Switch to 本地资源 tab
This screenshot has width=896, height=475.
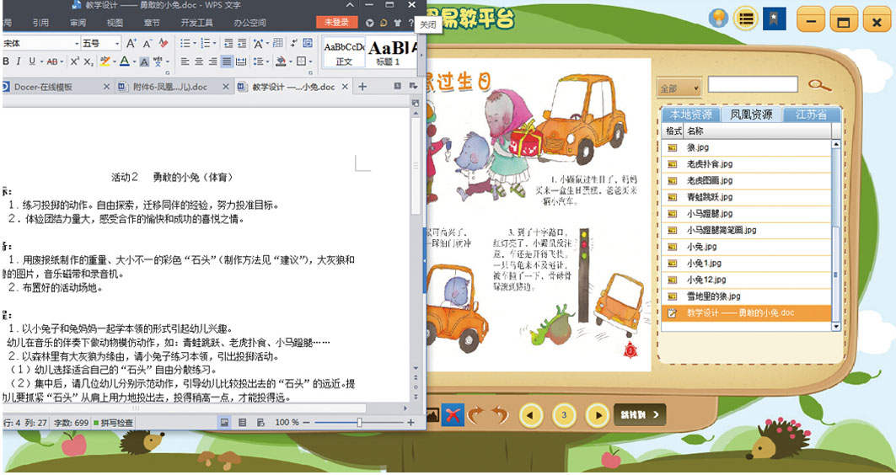click(691, 115)
